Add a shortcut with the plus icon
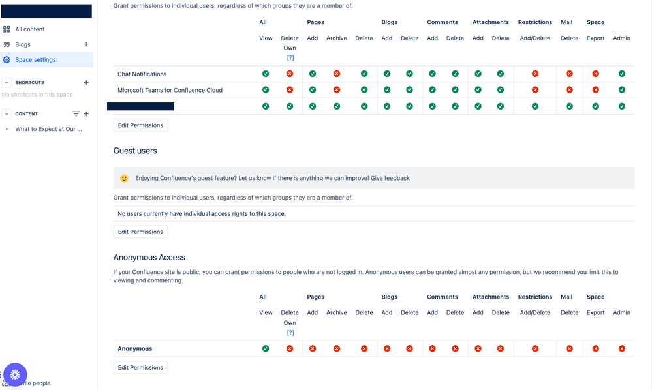 86,82
